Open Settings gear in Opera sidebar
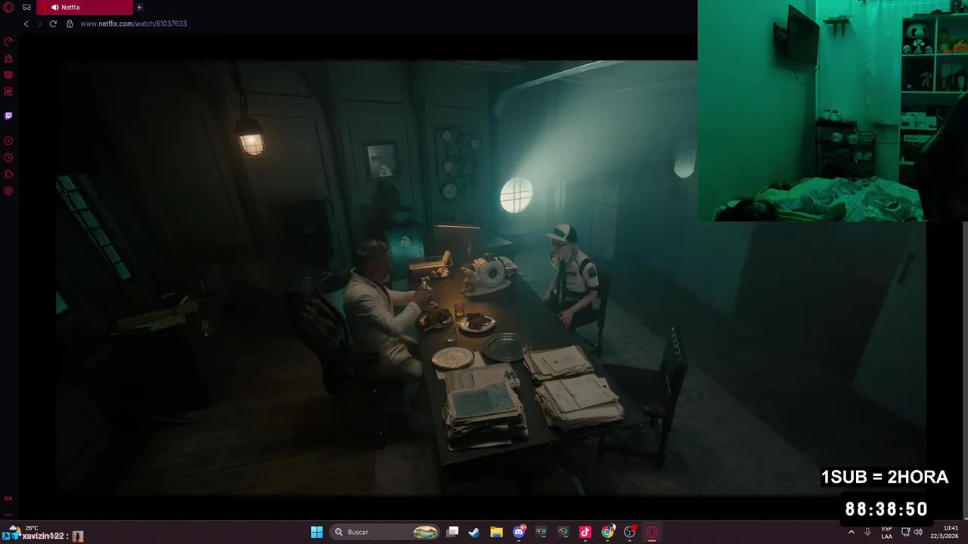 click(x=8, y=190)
